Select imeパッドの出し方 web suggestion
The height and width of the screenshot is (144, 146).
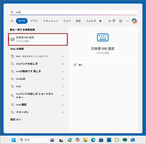(x=37, y=64)
